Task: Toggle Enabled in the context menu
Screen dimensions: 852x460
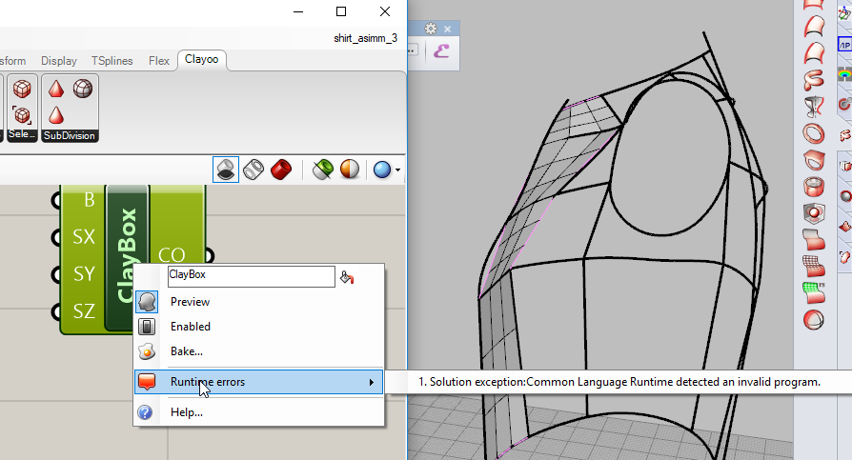Action: click(191, 327)
